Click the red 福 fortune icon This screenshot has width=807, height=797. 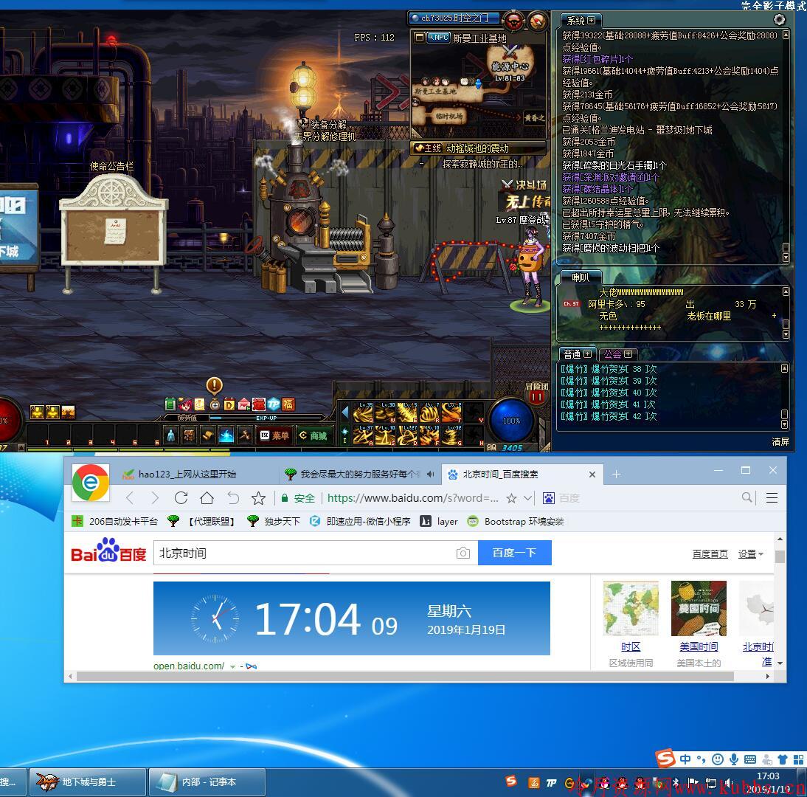(288, 404)
